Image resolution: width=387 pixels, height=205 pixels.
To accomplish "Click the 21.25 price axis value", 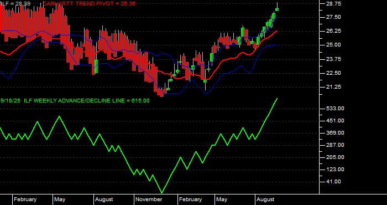I will click(x=334, y=87).
